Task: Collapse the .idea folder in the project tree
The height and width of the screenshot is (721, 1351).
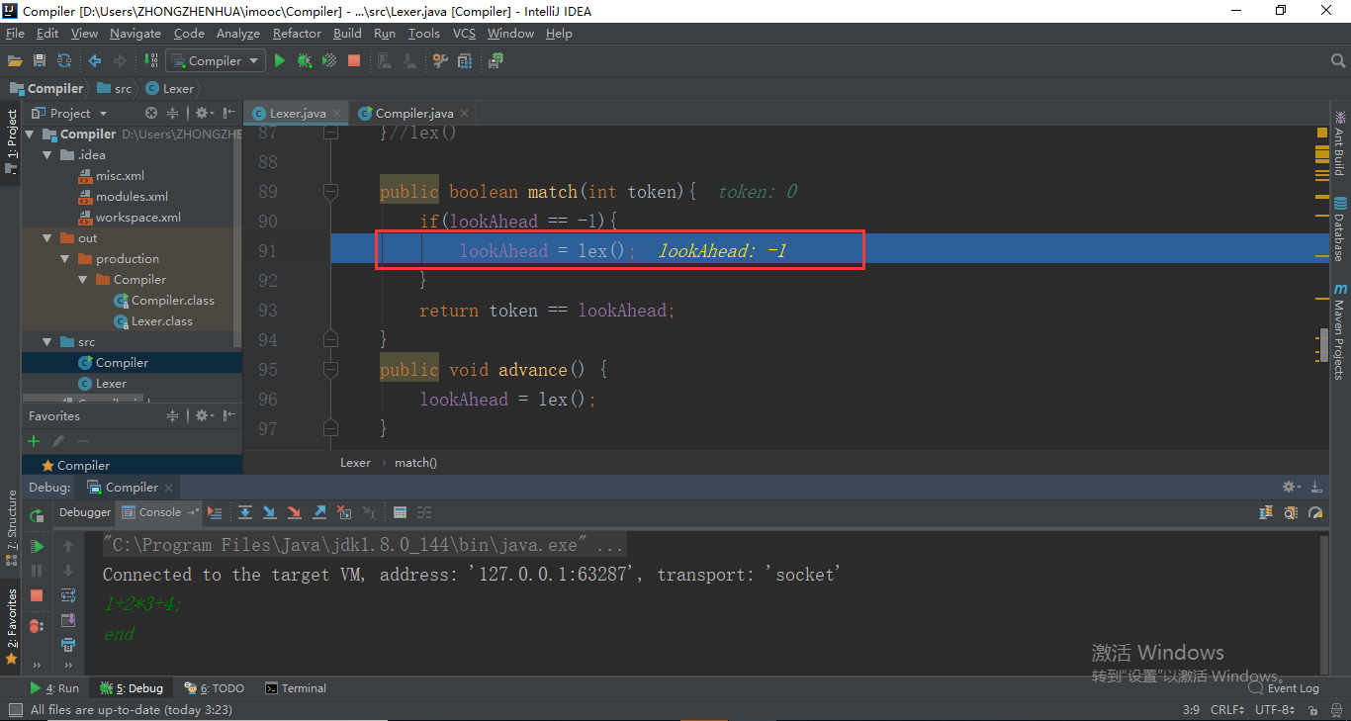Action: 46,155
